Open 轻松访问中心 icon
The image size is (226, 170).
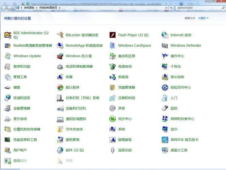pyautogui.click(x=165, y=87)
